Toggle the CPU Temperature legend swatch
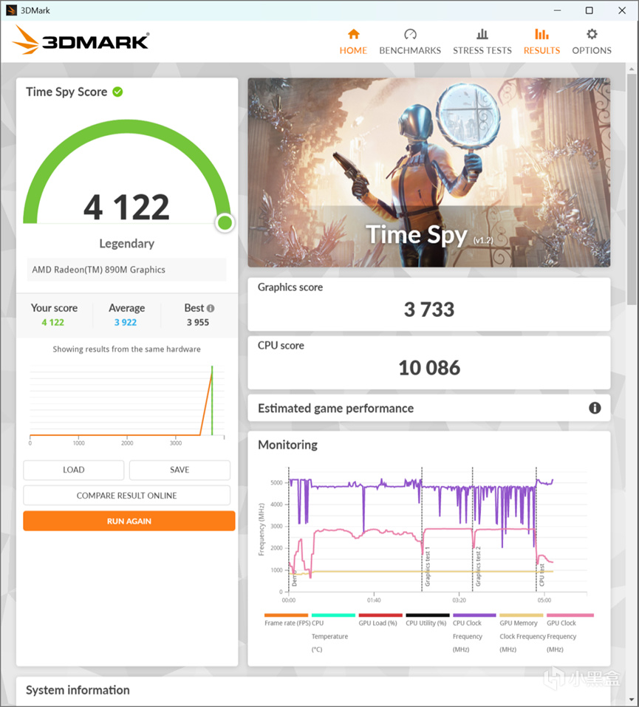639x707 pixels. (x=333, y=615)
